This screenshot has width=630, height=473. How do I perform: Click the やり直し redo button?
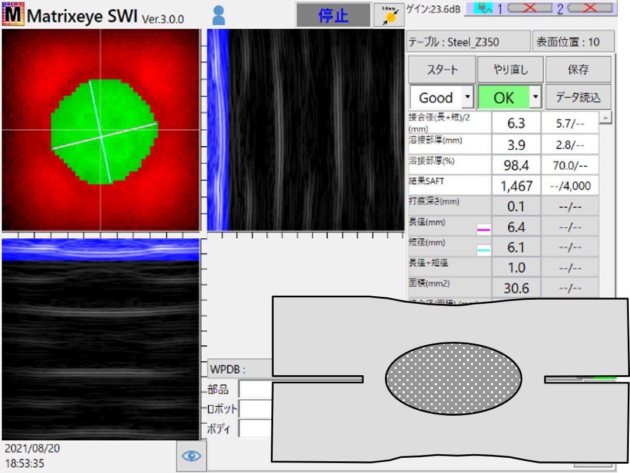510,70
